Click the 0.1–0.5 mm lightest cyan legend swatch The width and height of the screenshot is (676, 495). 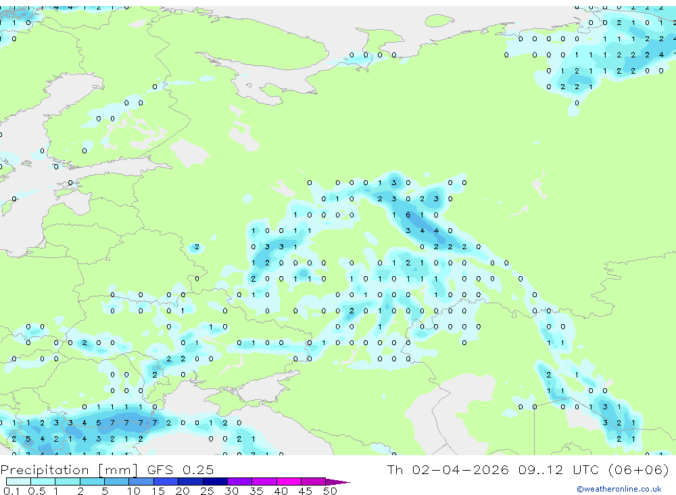[18, 481]
